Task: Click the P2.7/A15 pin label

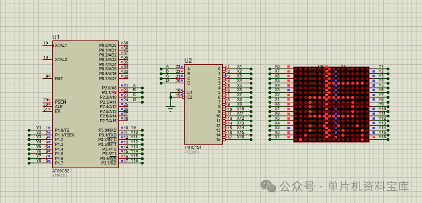Action: pos(108,121)
